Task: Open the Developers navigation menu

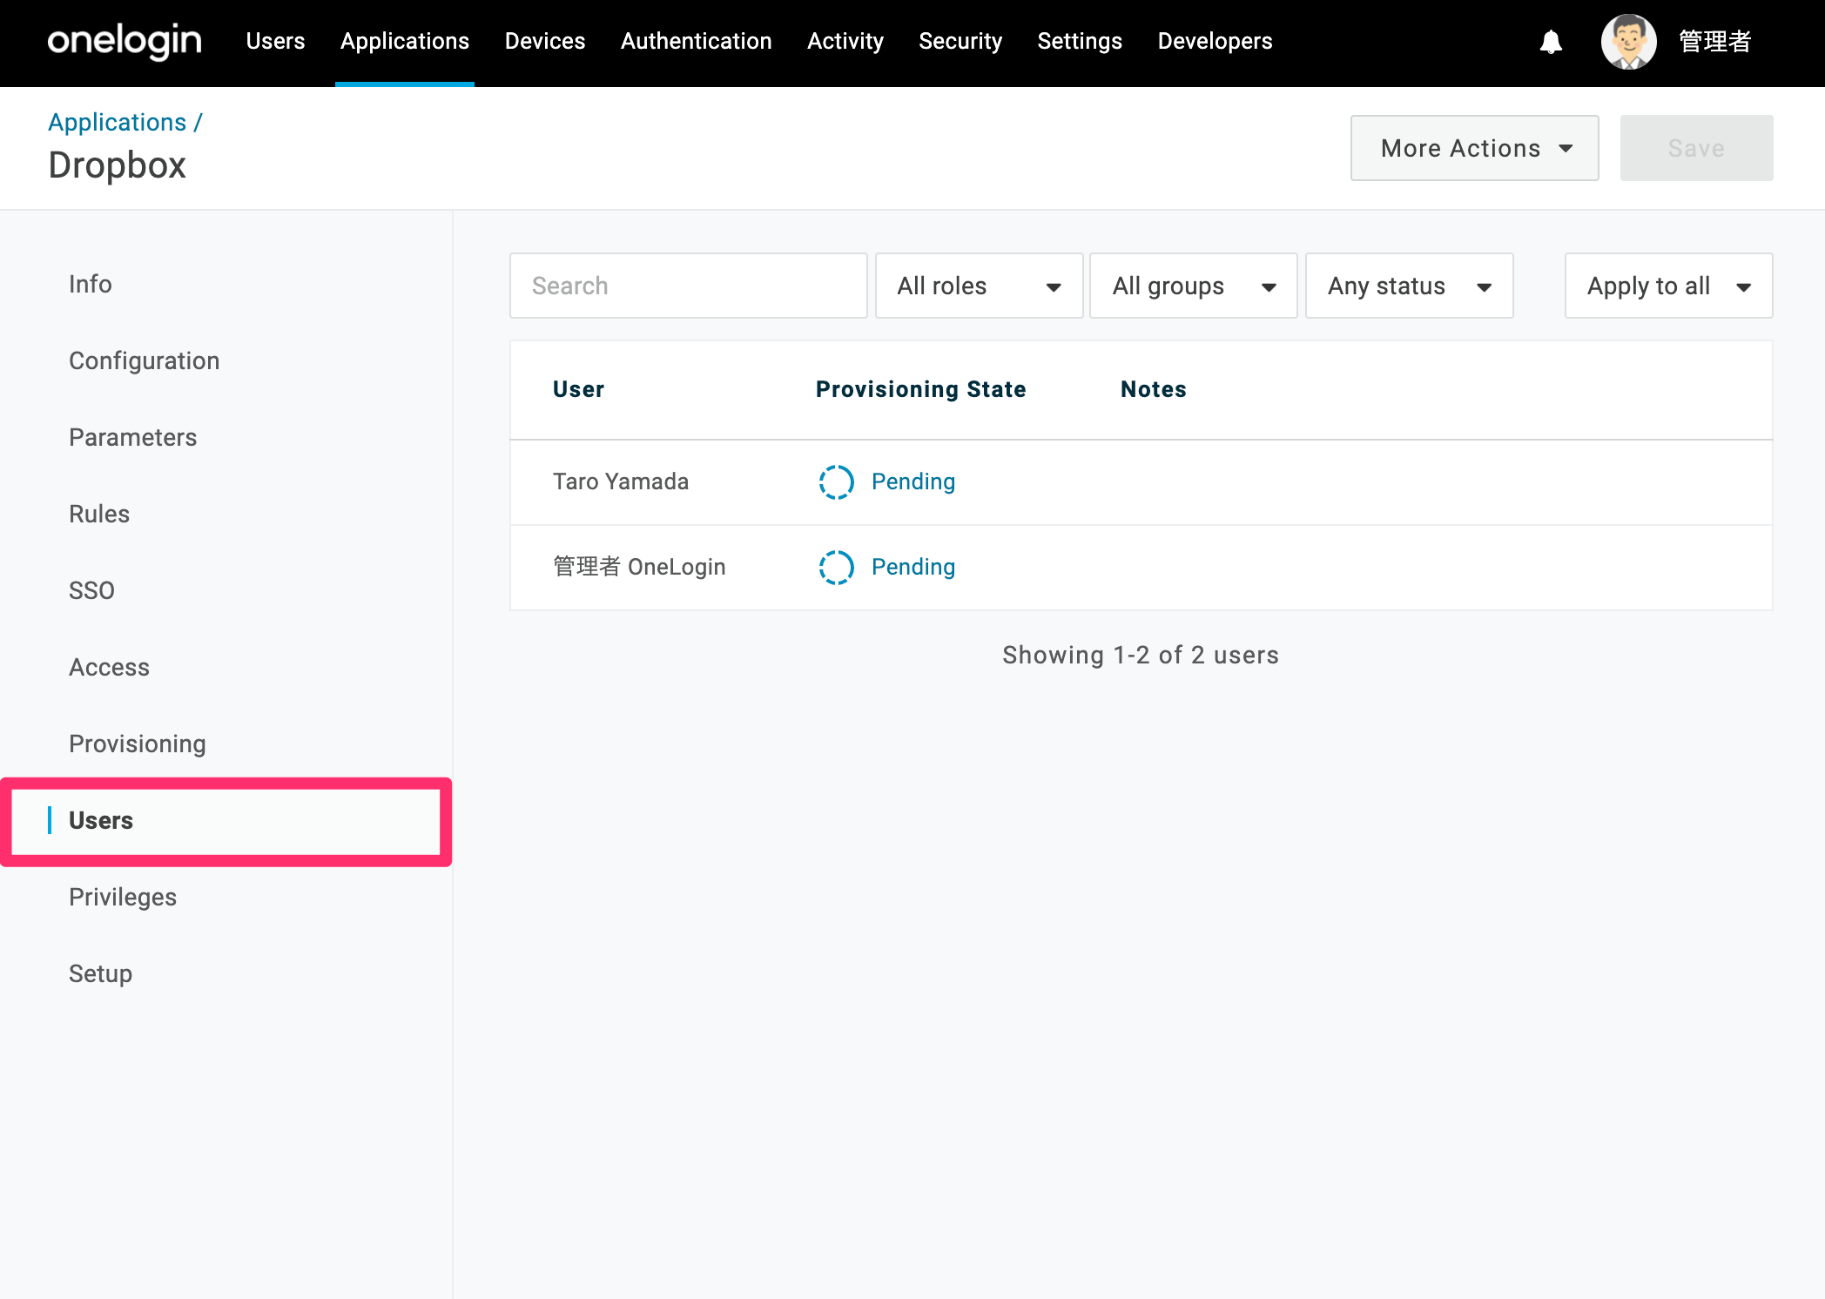Action: point(1215,41)
